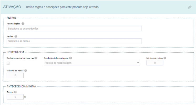
Task: Click the eraser icon in Ativação header
Action: point(189,7)
